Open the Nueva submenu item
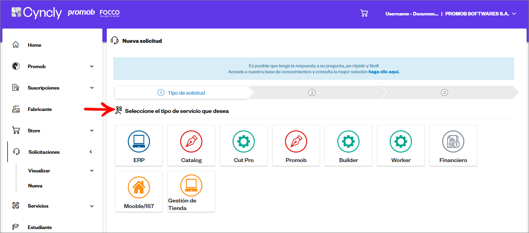The height and width of the screenshot is (233, 529). 35,185
